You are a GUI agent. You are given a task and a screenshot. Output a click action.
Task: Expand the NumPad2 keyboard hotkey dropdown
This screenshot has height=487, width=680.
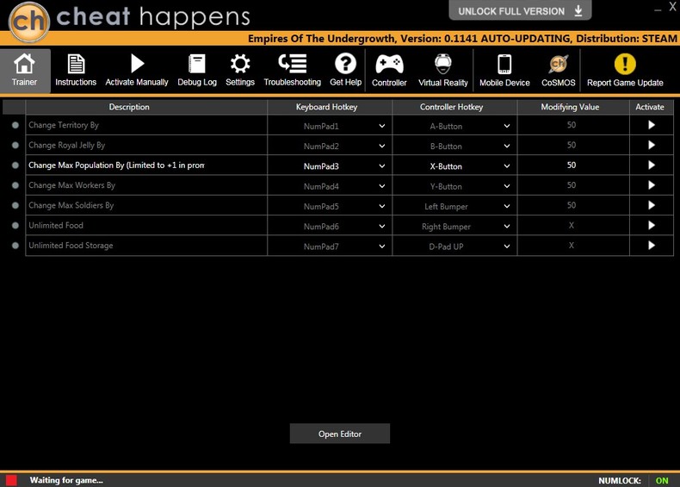[x=381, y=146]
